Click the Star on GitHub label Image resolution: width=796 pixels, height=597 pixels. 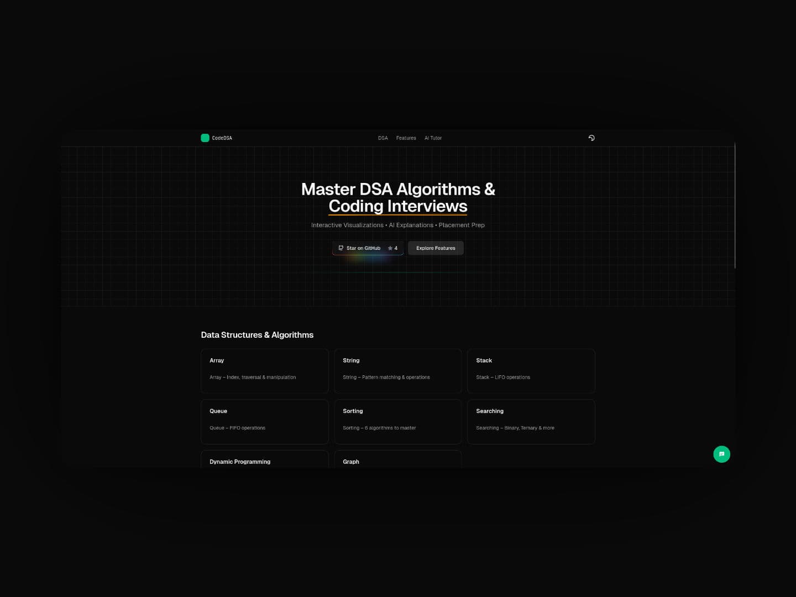click(x=363, y=248)
